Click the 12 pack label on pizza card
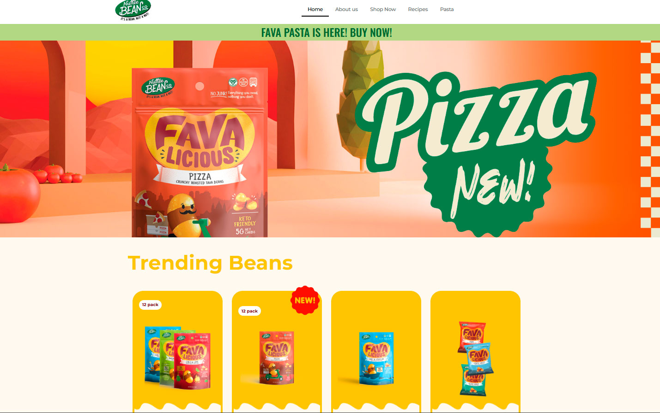The height and width of the screenshot is (413, 660). click(x=249, y=311)
